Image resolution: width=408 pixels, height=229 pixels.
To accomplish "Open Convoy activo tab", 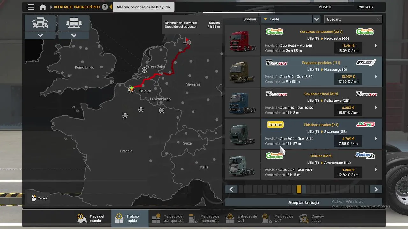I will 312,219.
